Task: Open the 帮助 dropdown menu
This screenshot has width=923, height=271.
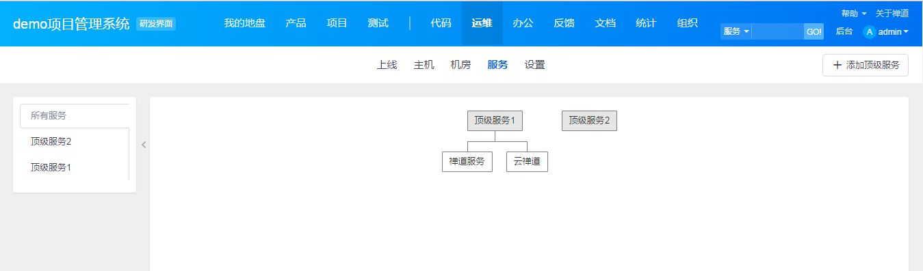Action: [x=854, y=13]
